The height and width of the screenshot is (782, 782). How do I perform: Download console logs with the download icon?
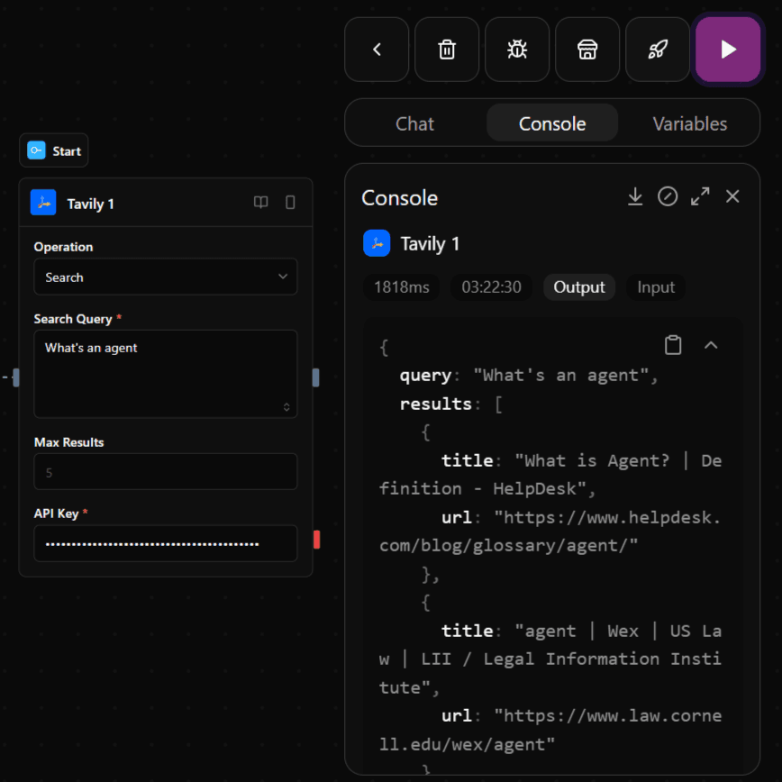[x=635, y=196]
